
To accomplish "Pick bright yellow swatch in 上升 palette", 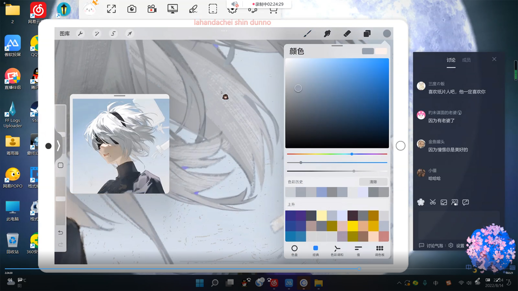I will pos(353,226).
